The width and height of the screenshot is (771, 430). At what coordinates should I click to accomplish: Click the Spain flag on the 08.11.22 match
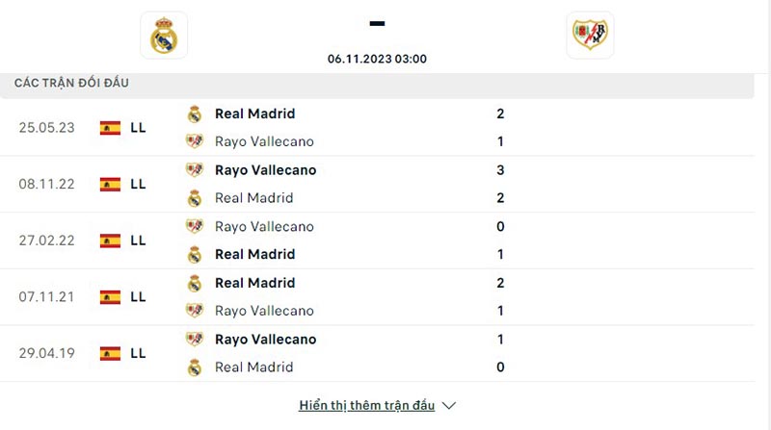pos(110,184)
